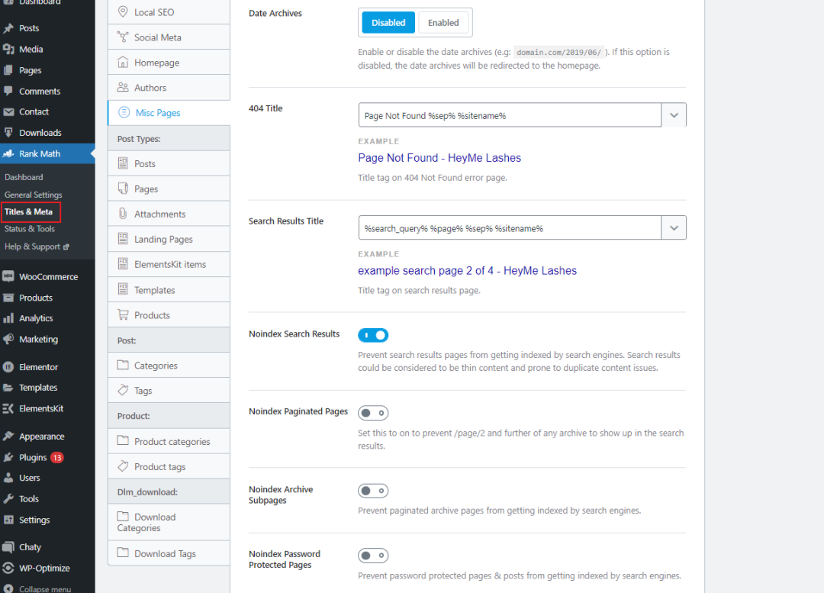This screenshot has height=593, width=824.
Task: Open the Local SEO location pin icon
Action: click(123, 12)
